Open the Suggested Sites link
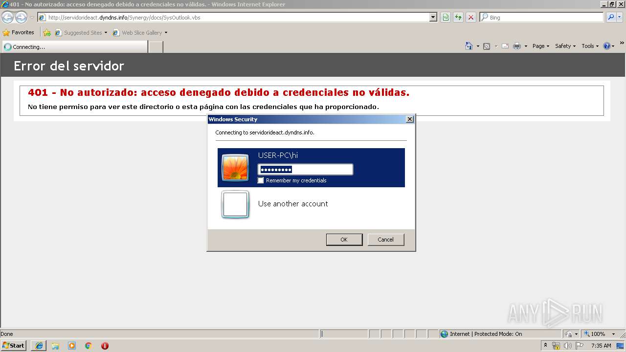Screen dimensions: 626x352 coord(81,33)
